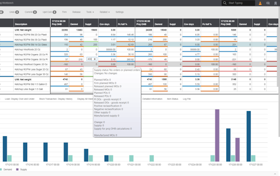Open the Detailed Information tab

click(152, 99)
